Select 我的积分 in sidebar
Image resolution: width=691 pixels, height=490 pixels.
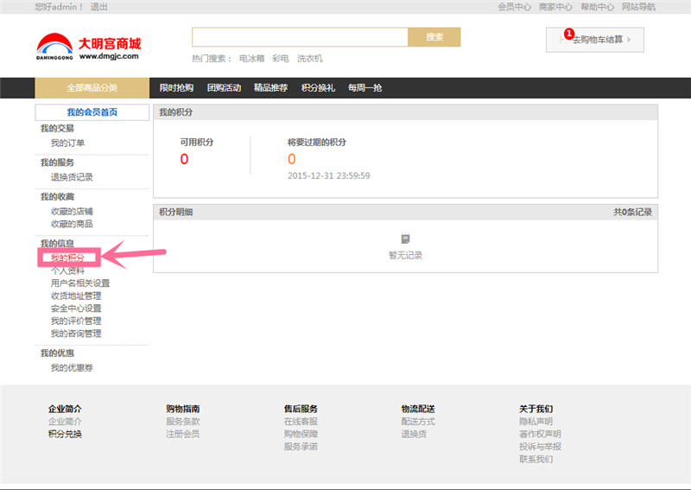coord(67,258)
